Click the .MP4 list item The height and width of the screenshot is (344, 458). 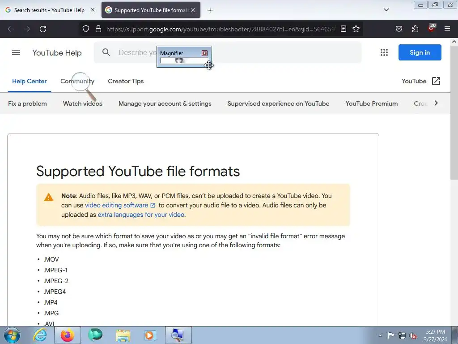(50, 302)
